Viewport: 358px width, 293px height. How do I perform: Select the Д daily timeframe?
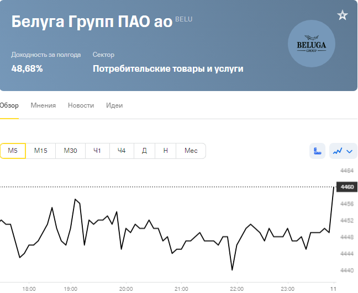[x=144, y=151]
